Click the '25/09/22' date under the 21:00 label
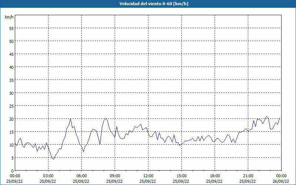The width and height of the screenshot is (296, 185). click(248, 181)
